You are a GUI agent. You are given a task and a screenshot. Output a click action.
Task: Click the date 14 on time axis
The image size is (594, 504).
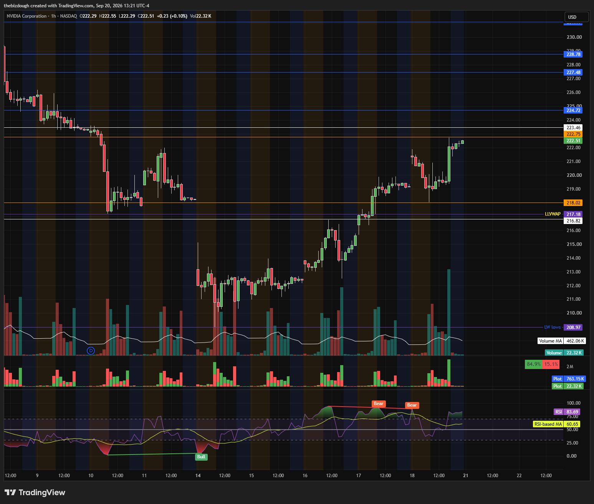(x=198, y=476)
